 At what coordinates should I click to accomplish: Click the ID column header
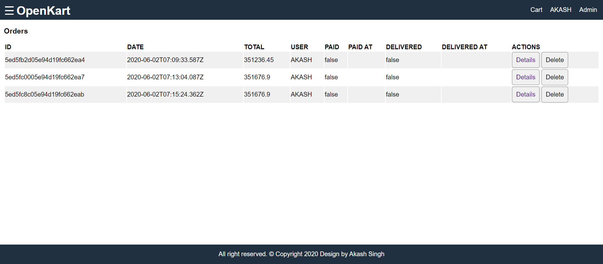[x=8, y=47]
